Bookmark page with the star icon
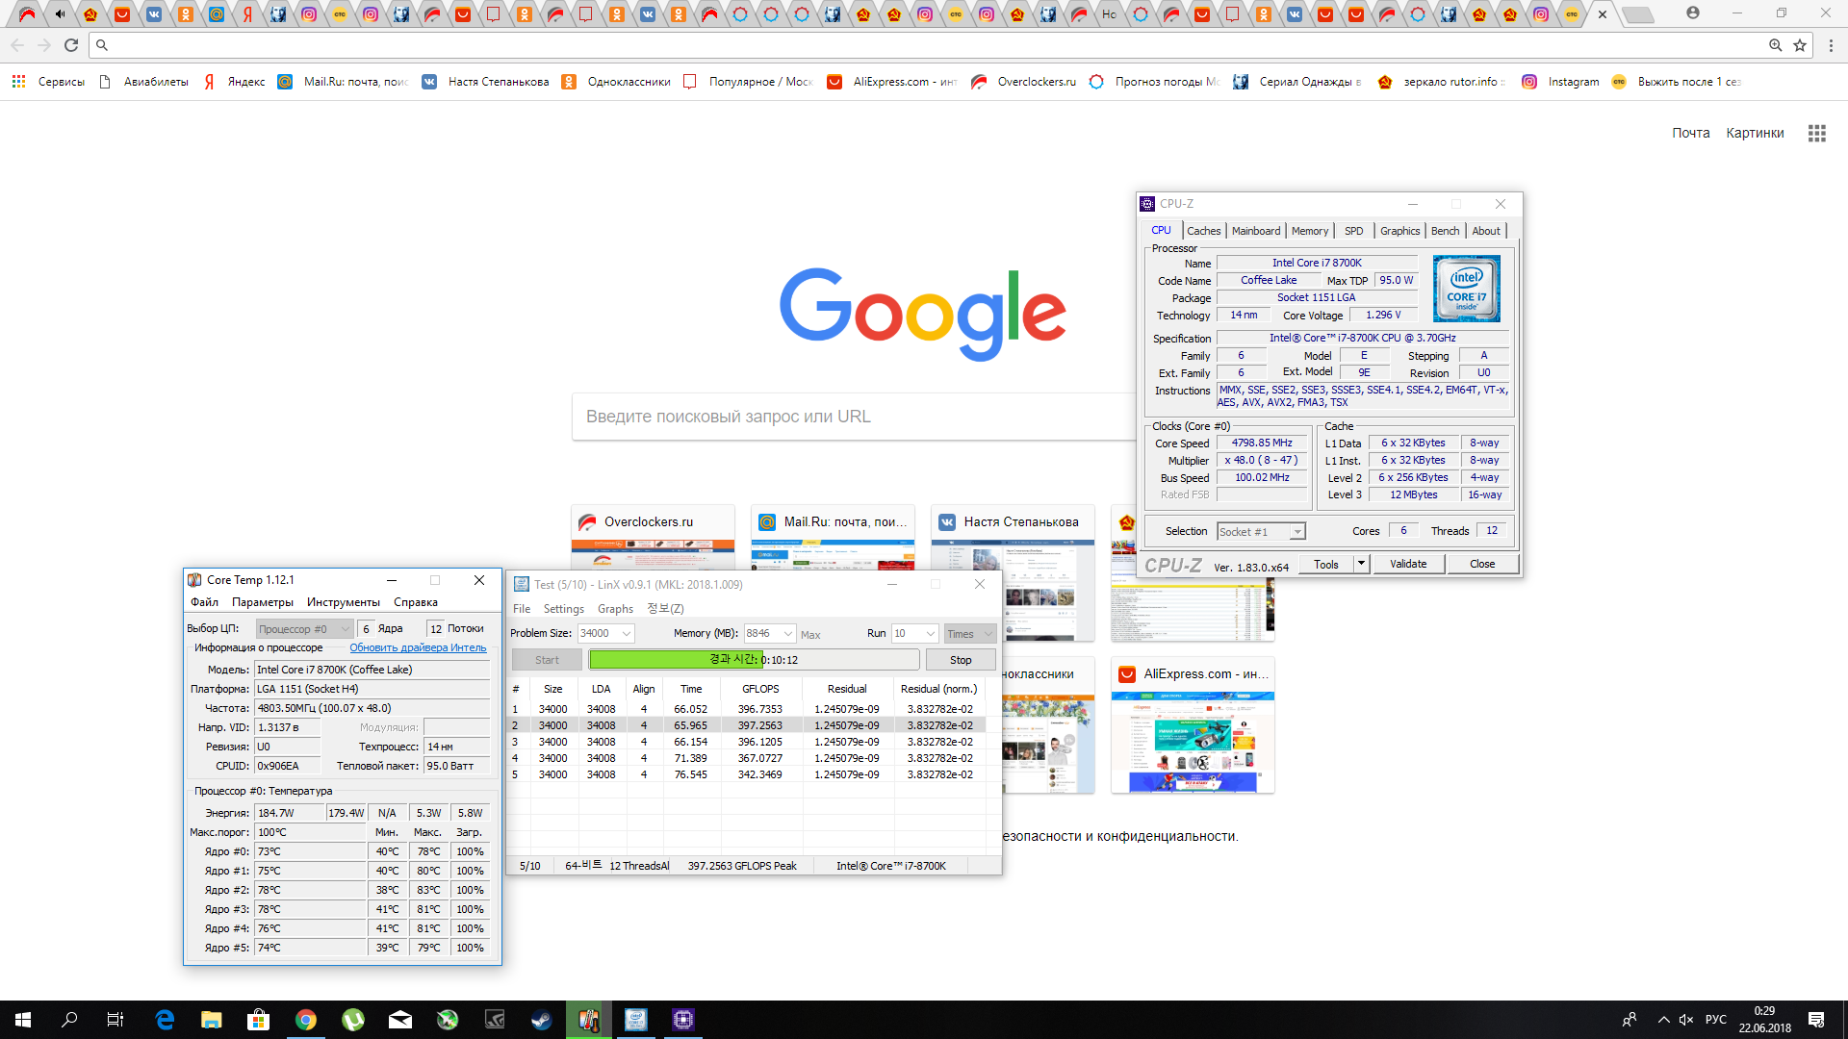Viewport: 1848px width, 1039px height. 1800,45
